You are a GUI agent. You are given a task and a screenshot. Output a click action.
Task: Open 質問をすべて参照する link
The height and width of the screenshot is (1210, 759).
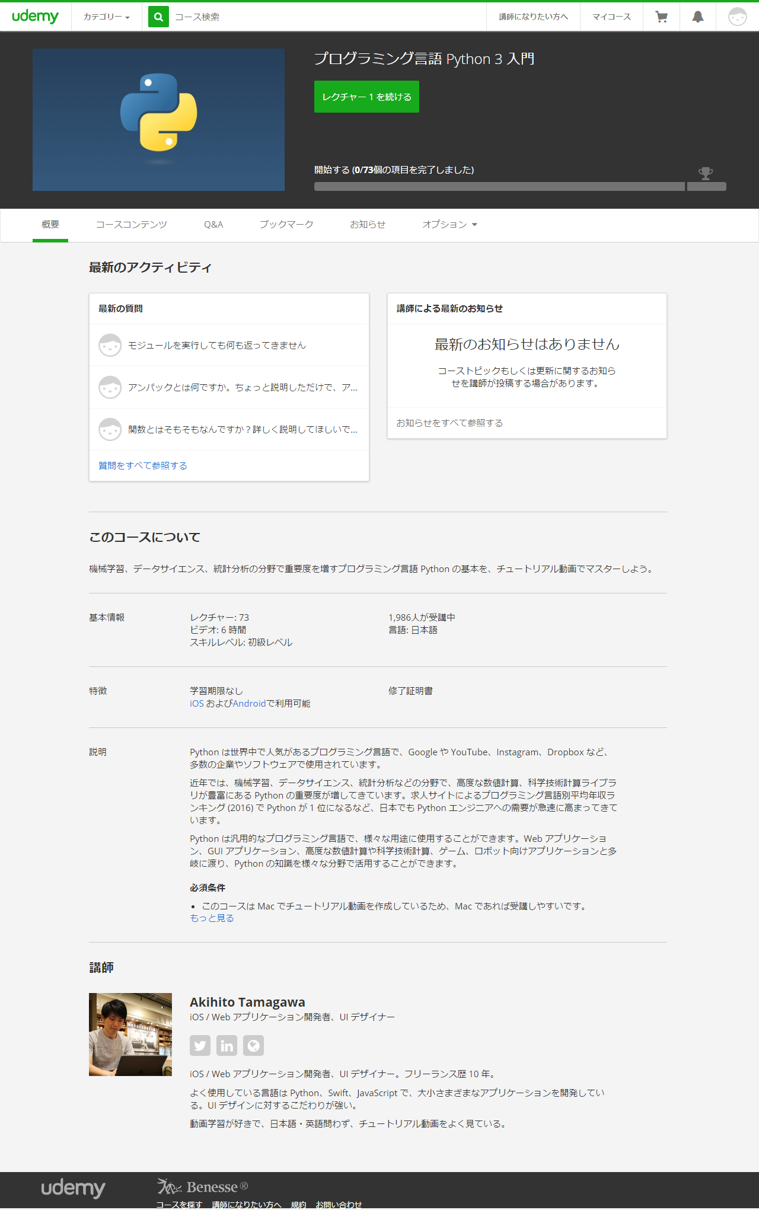pyautogui.click(x=143, y=465)
